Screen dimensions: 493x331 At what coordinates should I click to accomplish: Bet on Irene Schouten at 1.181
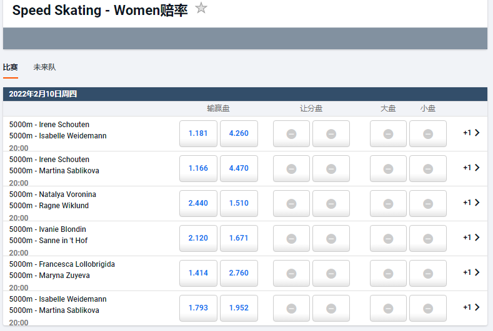coord(198,133)
